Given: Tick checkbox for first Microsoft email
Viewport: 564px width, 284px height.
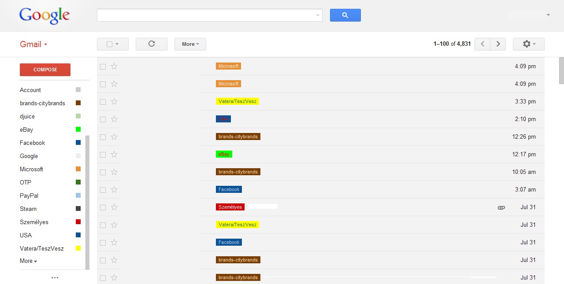Looking at the screenshot, I should pyautogui.click(x=103, y=66).
